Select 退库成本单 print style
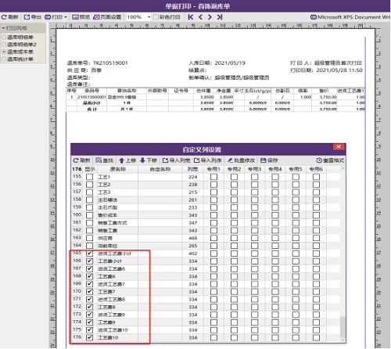Image resolution: width=391 pixels, height=349 pixels. (x=4, y=52)
